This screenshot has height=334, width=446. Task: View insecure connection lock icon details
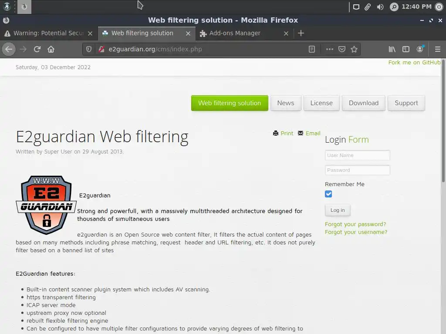pos(101,49)
